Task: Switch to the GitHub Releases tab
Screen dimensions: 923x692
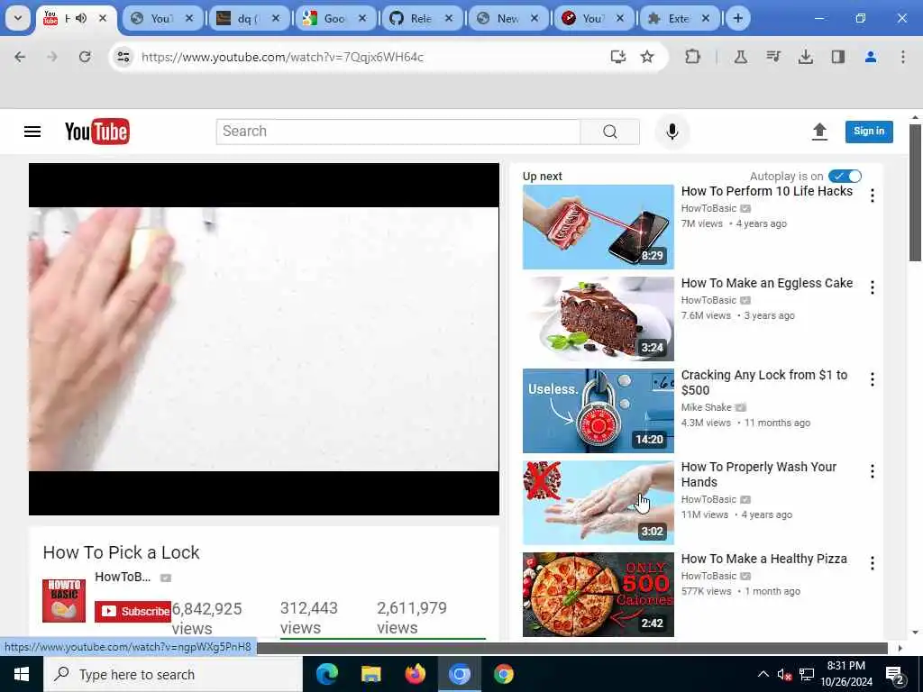Action: (x=422, y=18)
